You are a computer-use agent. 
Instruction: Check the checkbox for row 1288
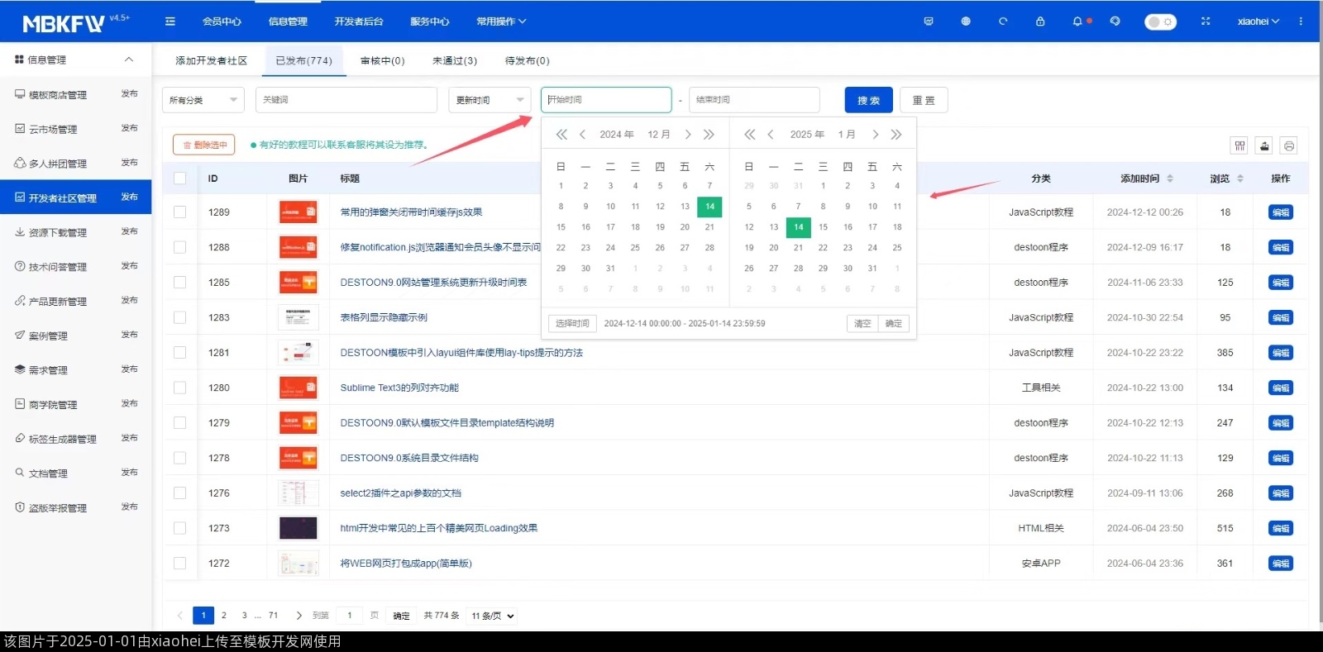point(180,247)
